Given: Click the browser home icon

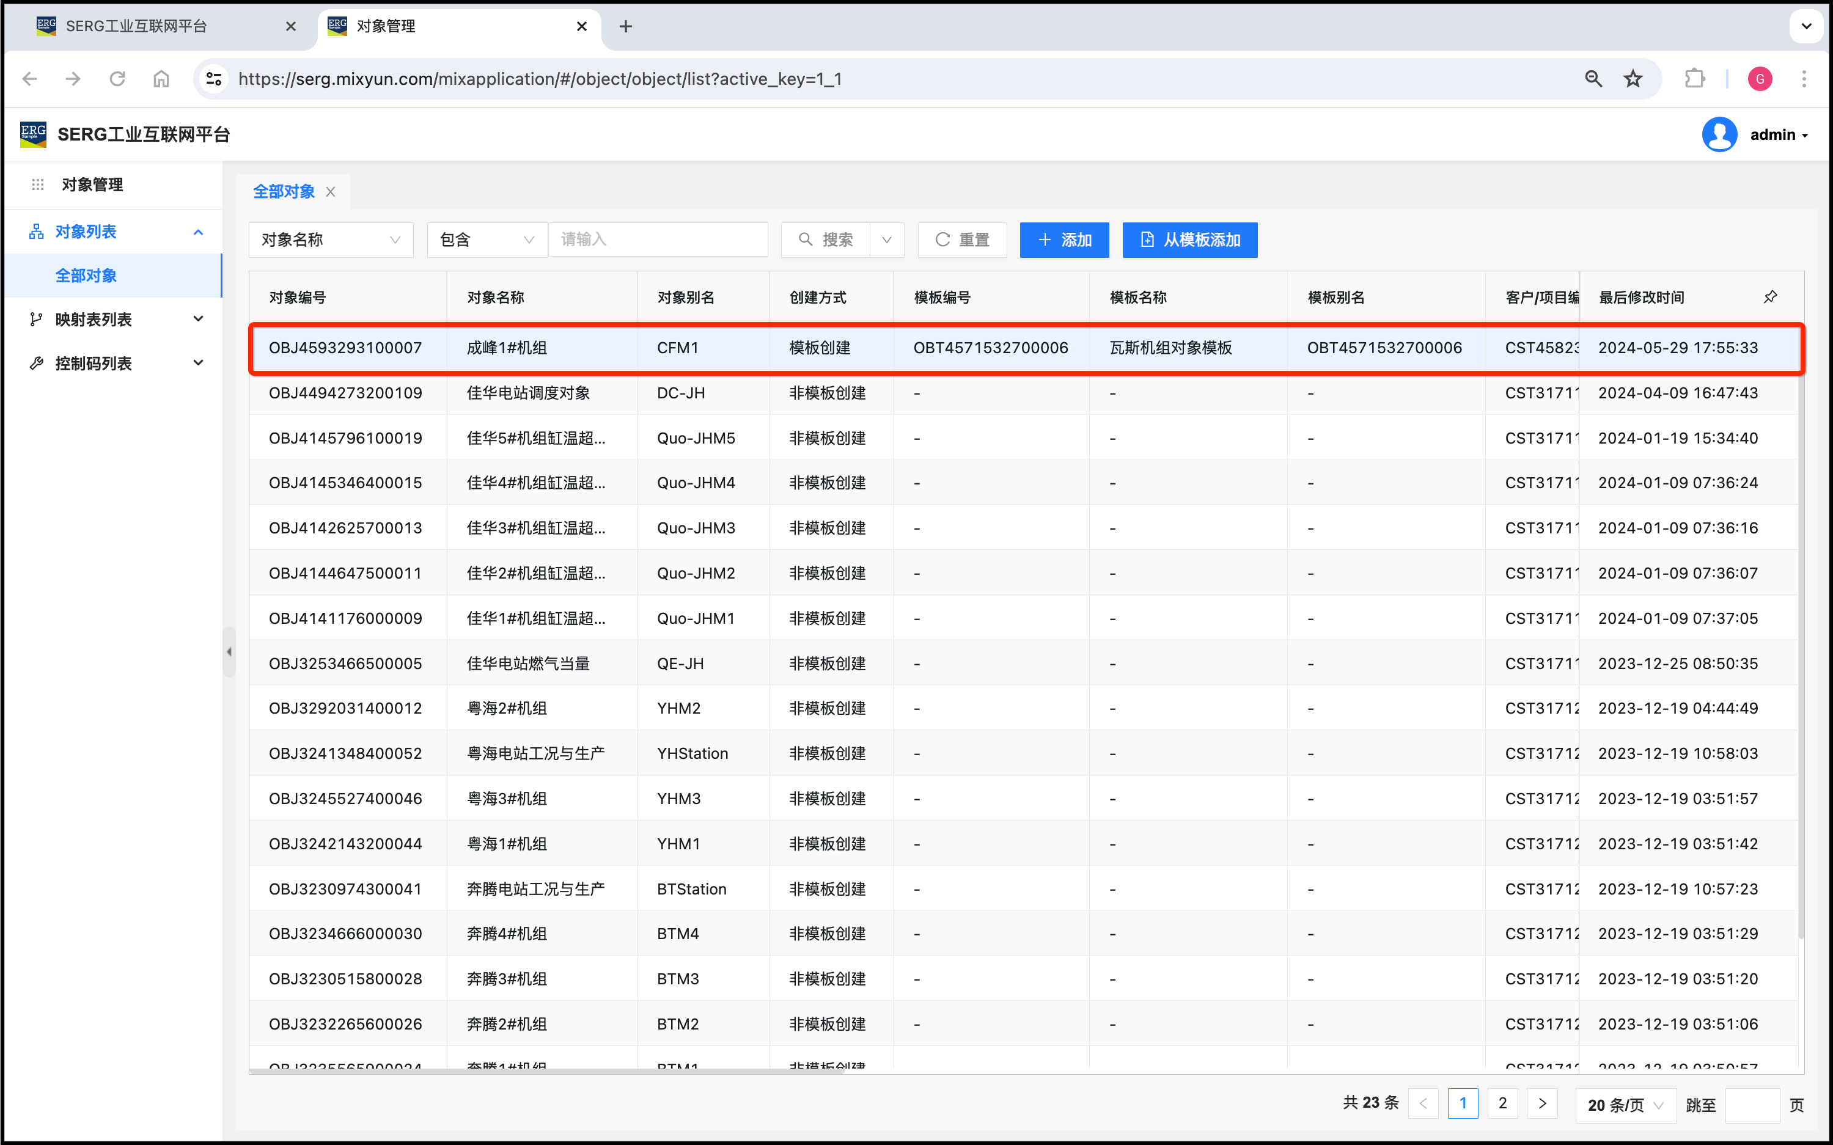Looking at the screenshot, I should (x=161, y=79).
